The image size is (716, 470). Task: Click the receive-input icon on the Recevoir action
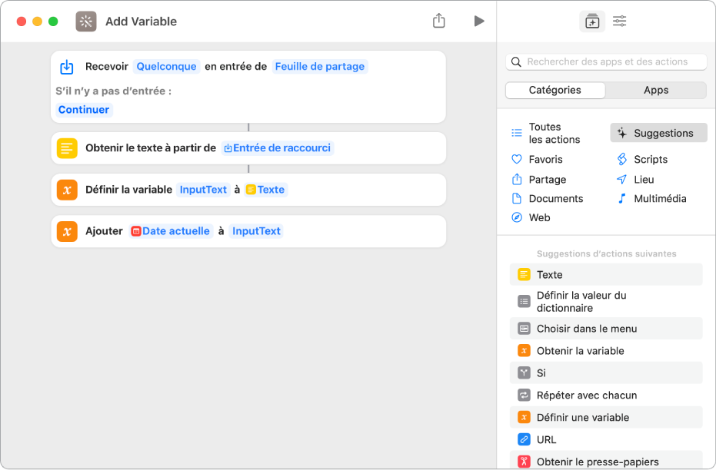(x=66, y=67)
